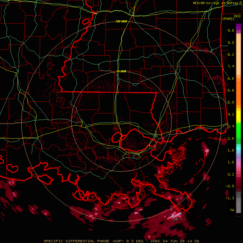Click the KHDC radar site identifier
Image resolution: width=243 pixels, height=243 pixels.
[x=156, y=241]
